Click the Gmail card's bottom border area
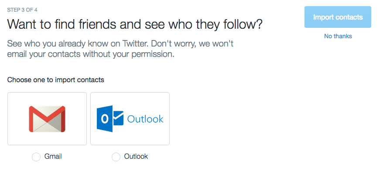Viewport: 383px width, 177px height. [x=47, y=145]
